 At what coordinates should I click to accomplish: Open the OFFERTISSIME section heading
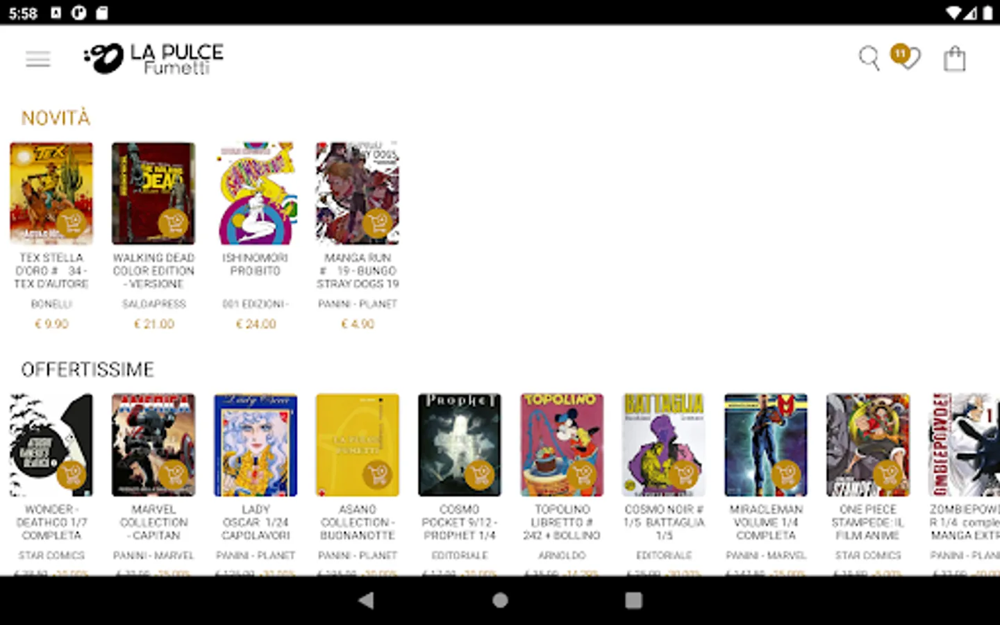87,369
